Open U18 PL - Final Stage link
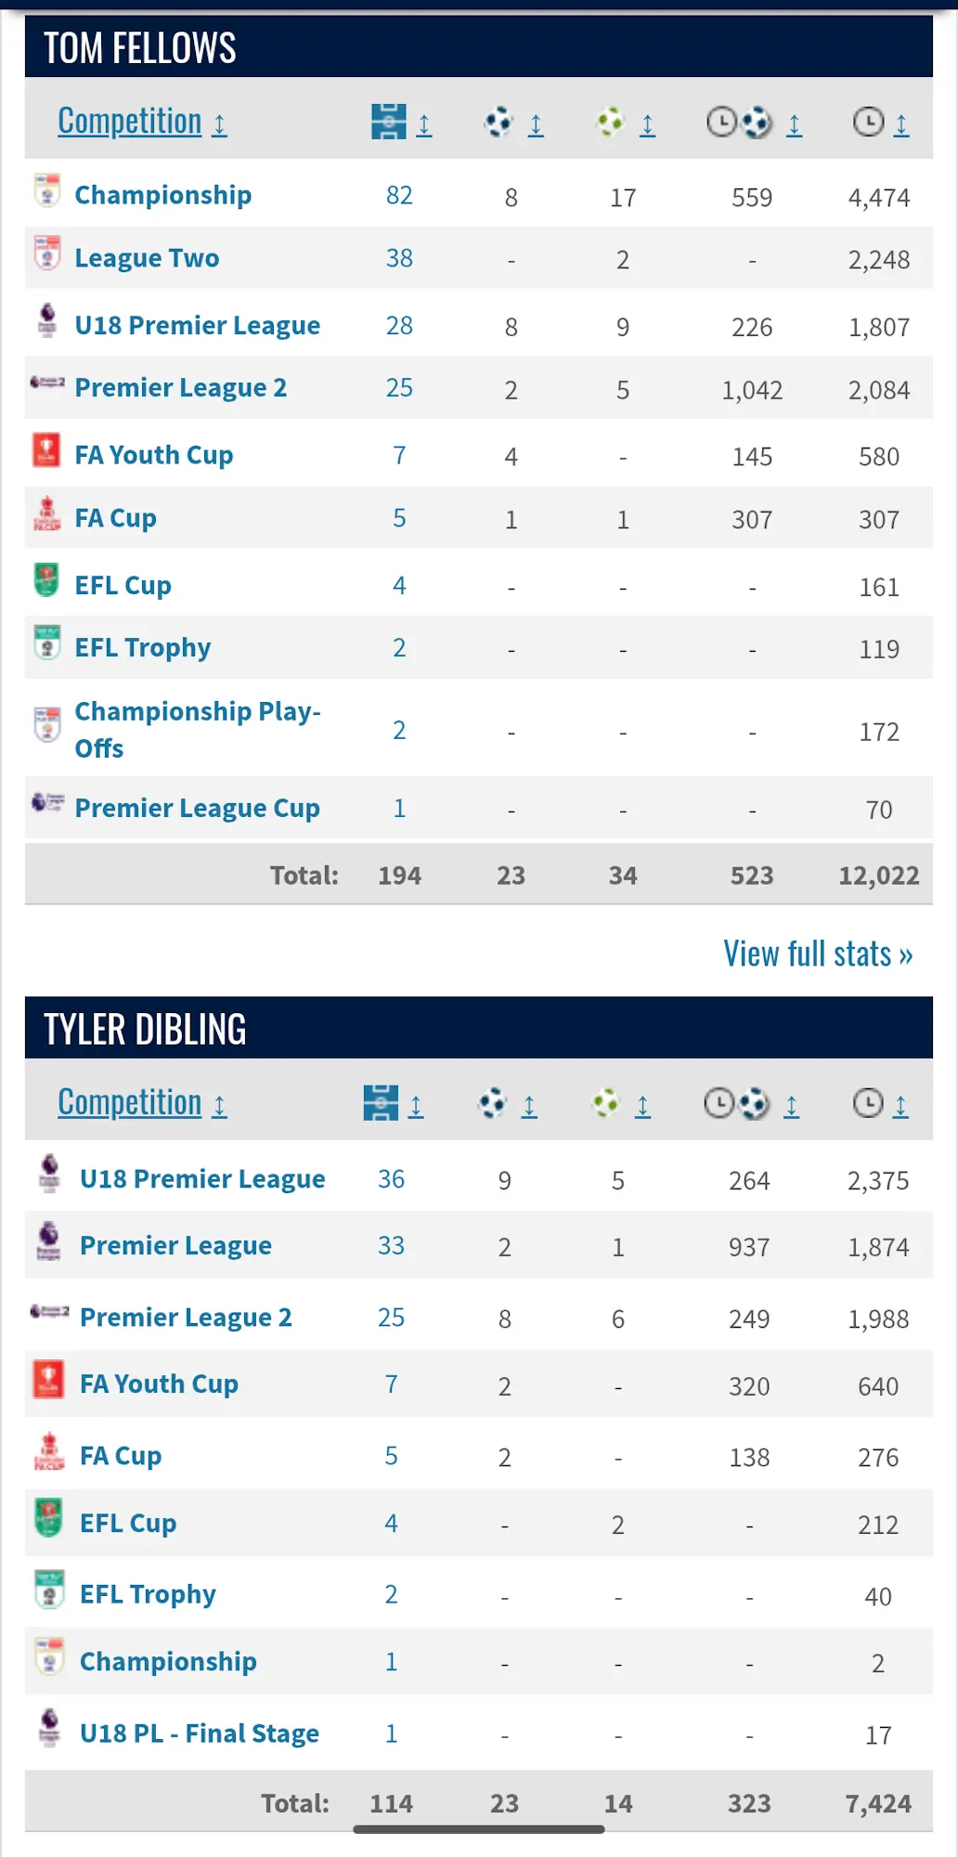The width and height of the screenshot is (958, 1857). pyautogui.click(x=199, y=1734)
